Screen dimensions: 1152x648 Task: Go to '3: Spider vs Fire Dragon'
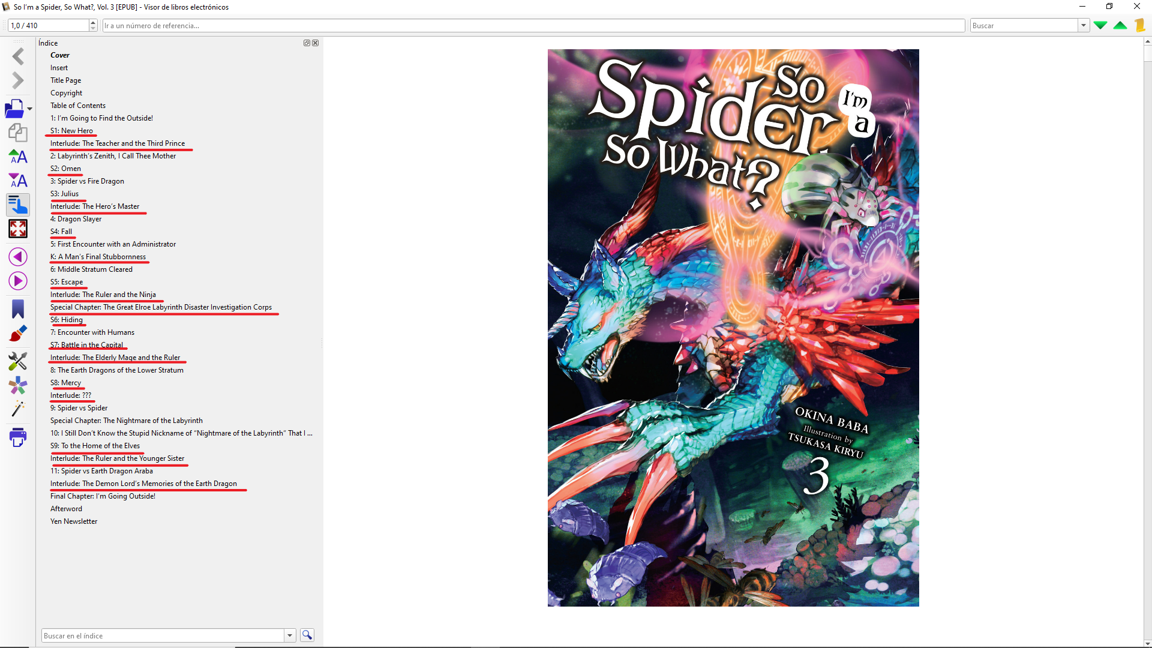click(87, 181)
